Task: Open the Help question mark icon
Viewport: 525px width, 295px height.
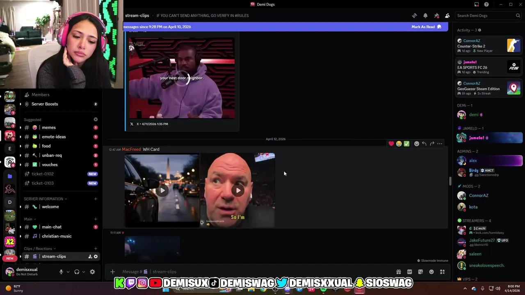Action: click(486, 5)
